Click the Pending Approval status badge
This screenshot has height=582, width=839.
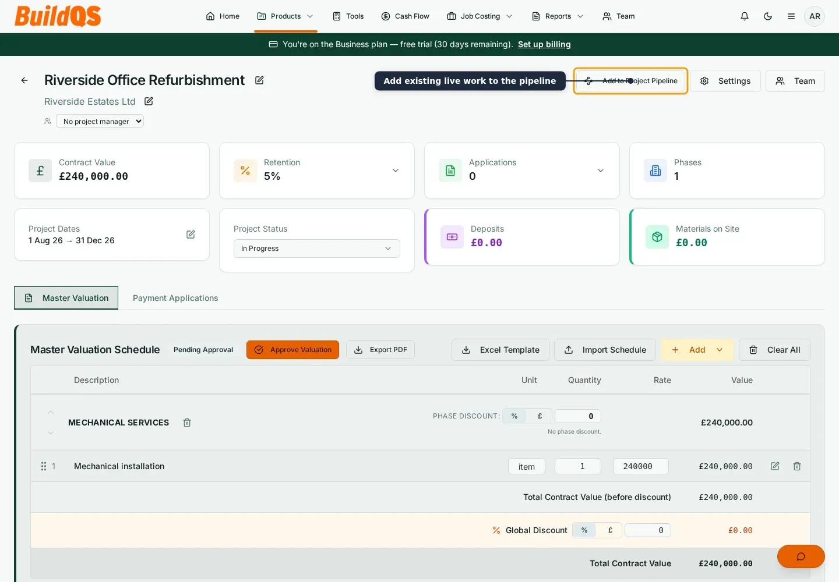pyautogui.click(x=203, y=350)
